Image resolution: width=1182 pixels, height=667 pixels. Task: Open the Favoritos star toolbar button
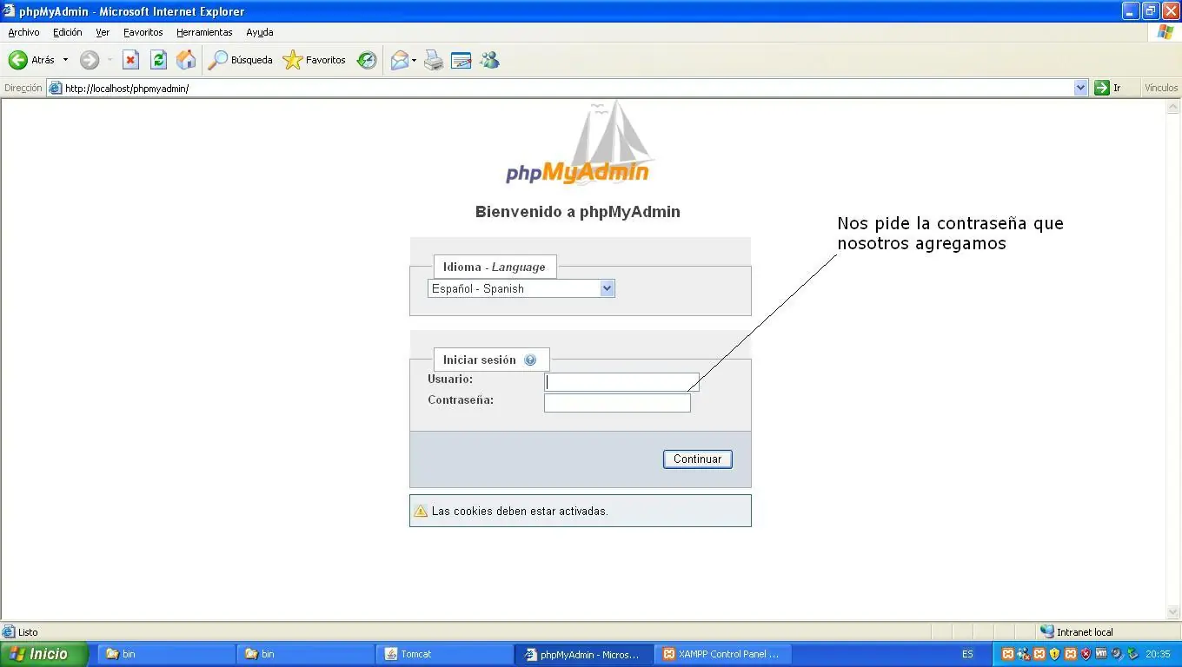pos(315,60)
